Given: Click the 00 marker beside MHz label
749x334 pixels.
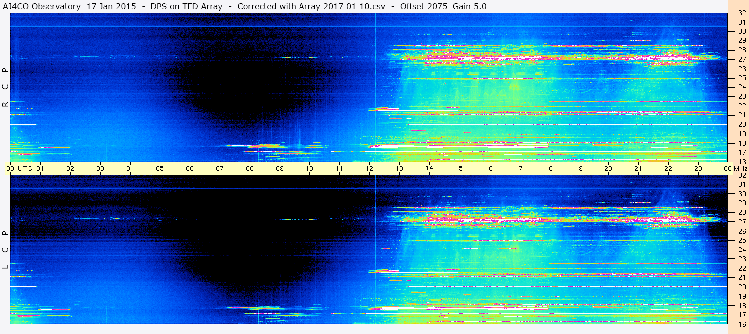Looking at the screenshot, I should pyautogui.click(x=728, y=168).
